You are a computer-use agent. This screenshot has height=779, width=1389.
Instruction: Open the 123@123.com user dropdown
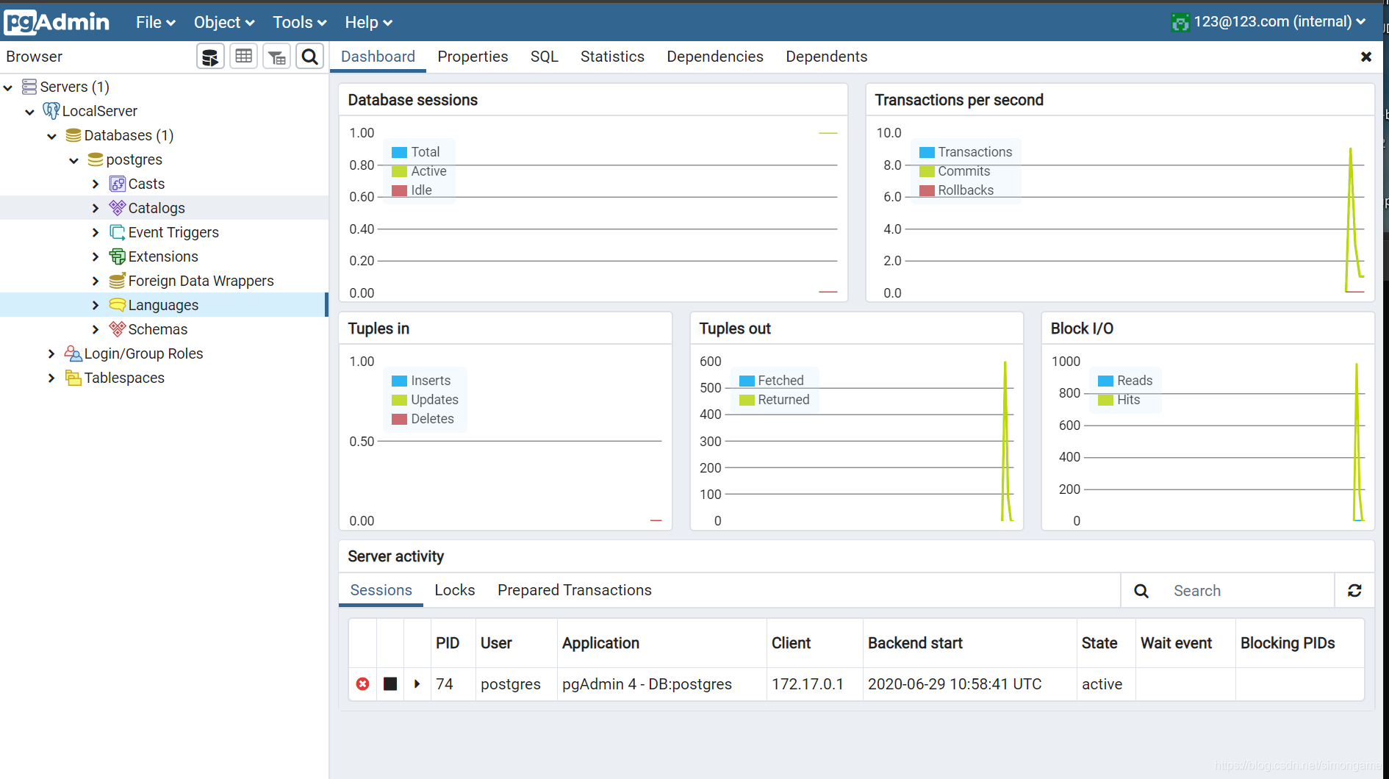[x=1279, y=22]
